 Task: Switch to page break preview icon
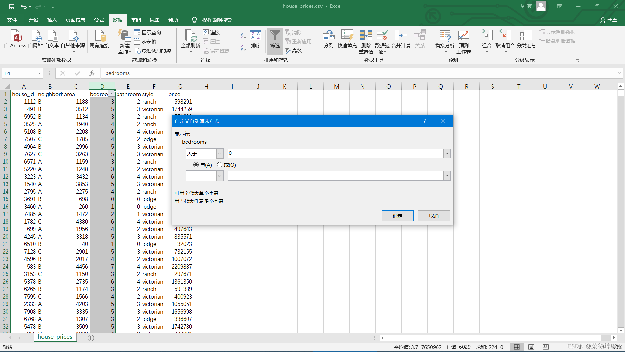coord(546,347)
